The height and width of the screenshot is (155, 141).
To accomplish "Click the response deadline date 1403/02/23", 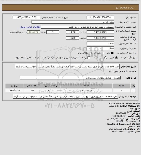I will [100, 32].
